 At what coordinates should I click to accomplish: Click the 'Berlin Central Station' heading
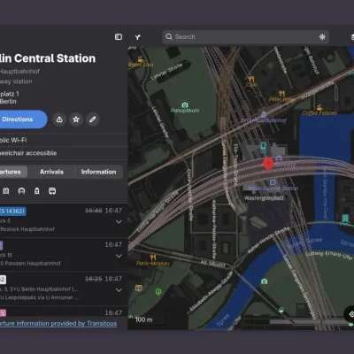(x=48, y=58)
